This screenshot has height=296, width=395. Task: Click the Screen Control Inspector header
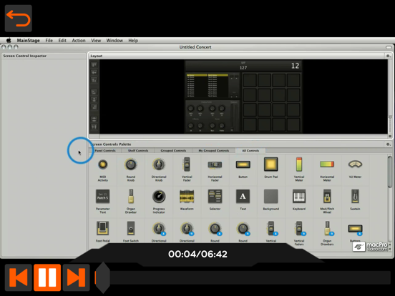(x=24, y=56)
